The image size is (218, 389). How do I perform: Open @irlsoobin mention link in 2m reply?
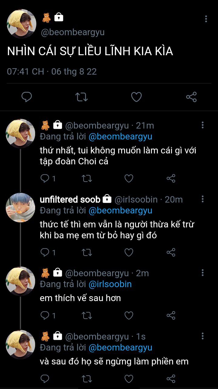(x=110, y=284)
